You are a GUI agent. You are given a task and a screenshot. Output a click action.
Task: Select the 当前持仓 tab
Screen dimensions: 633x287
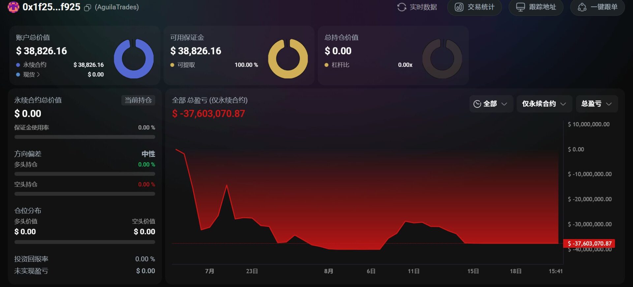point(138,100)
